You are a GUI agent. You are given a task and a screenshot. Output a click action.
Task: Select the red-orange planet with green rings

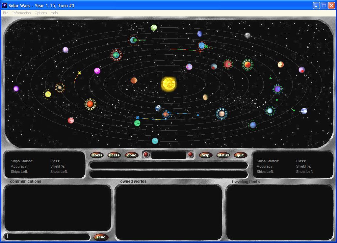(x=247, y=65)
